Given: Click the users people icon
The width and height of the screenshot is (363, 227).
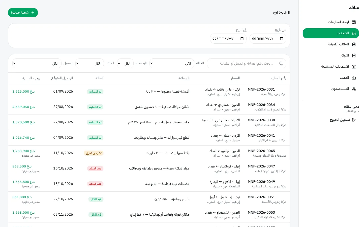Looking at the screenshot, I should pos(354,89).
